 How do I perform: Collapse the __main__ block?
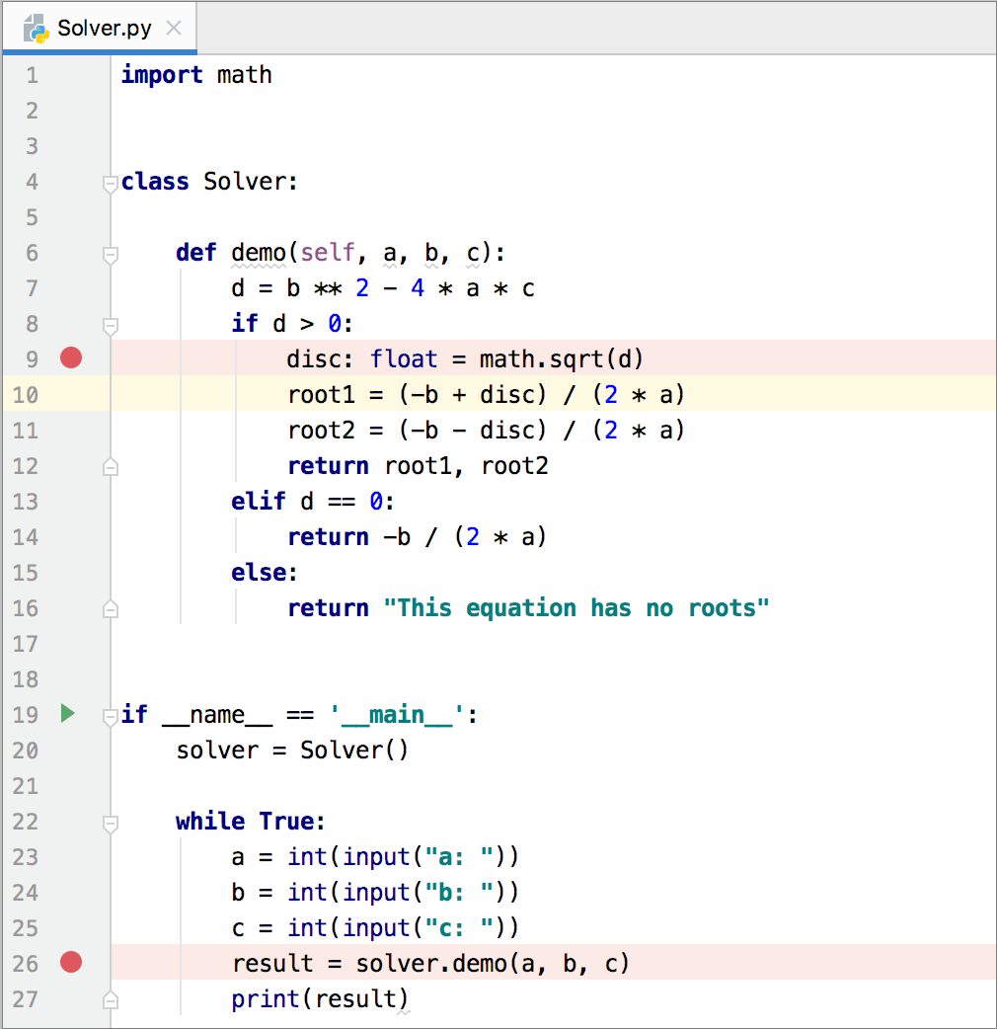coord(111,714)
